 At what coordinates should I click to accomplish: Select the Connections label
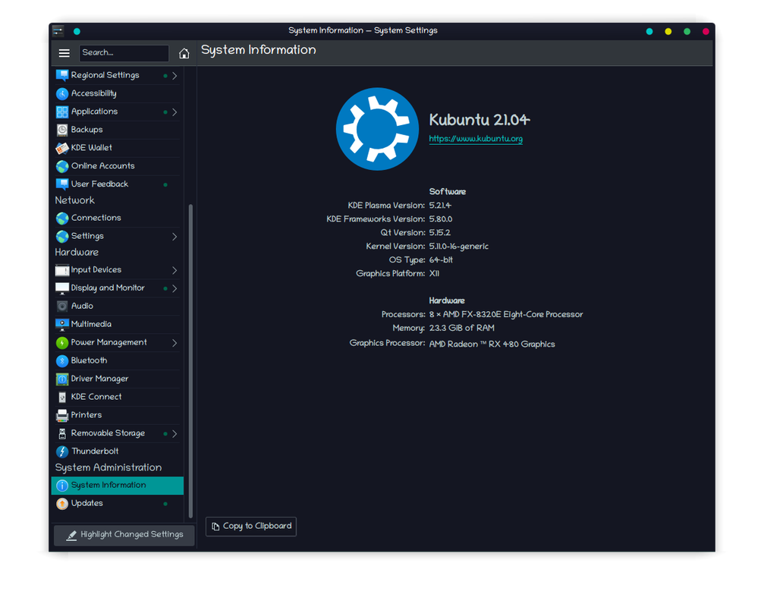96,218
